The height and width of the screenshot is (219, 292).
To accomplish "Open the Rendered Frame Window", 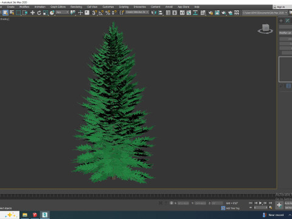I will tap(217, 13).
